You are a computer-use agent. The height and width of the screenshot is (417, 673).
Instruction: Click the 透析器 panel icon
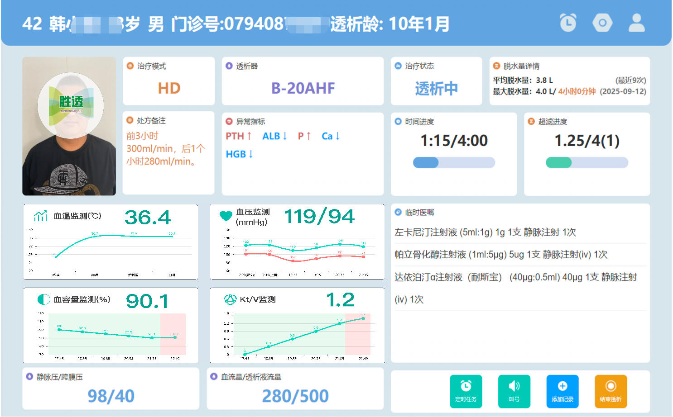tap(228, 66)
